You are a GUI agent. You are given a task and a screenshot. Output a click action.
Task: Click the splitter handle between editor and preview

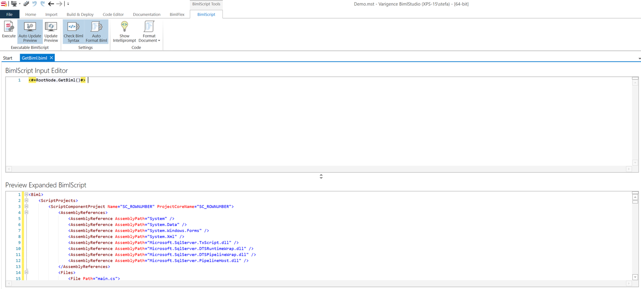point(321,176)
